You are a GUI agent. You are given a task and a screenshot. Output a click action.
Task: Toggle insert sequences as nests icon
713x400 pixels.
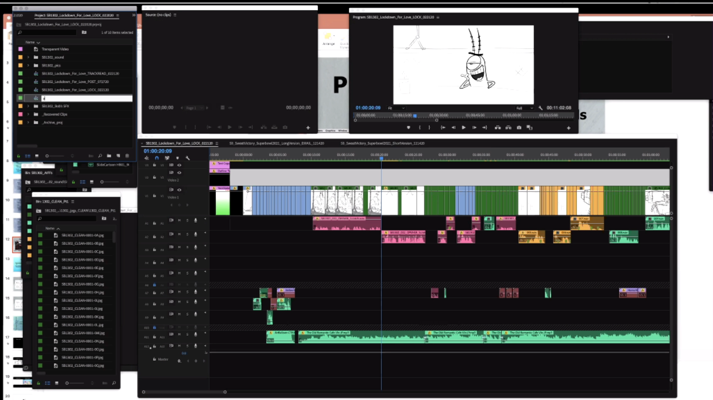pos(146,158)
